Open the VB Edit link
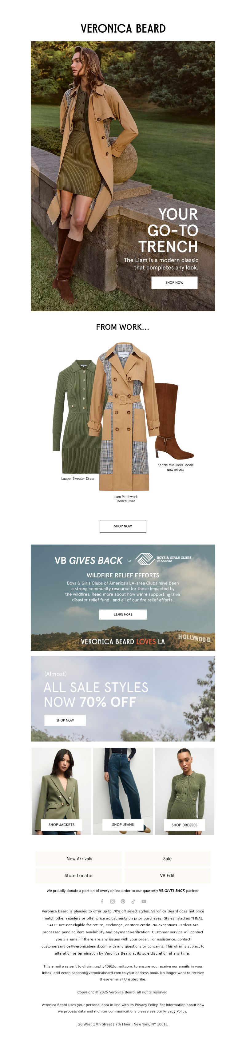 167,875
